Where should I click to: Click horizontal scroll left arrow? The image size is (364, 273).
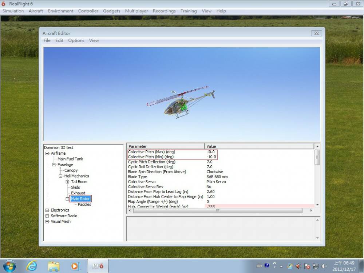click(x=130, y=210)
